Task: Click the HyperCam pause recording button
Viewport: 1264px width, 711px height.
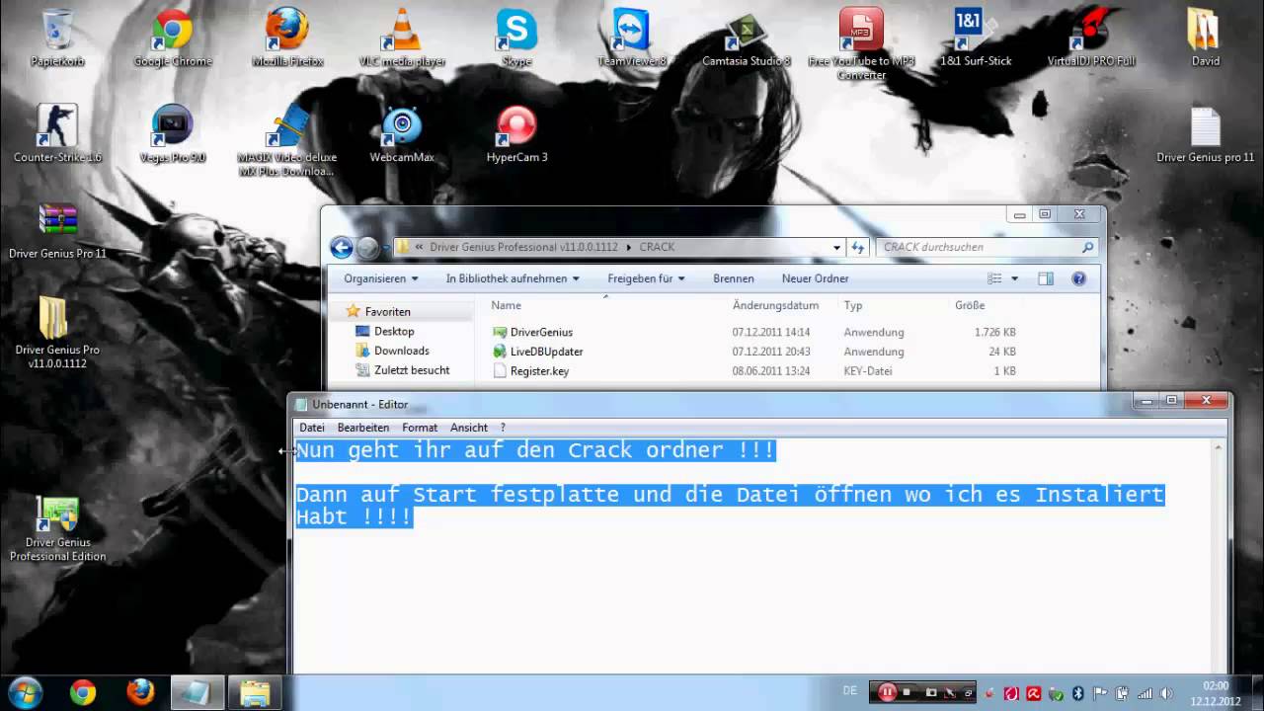Action: click(x=887, y=693)
